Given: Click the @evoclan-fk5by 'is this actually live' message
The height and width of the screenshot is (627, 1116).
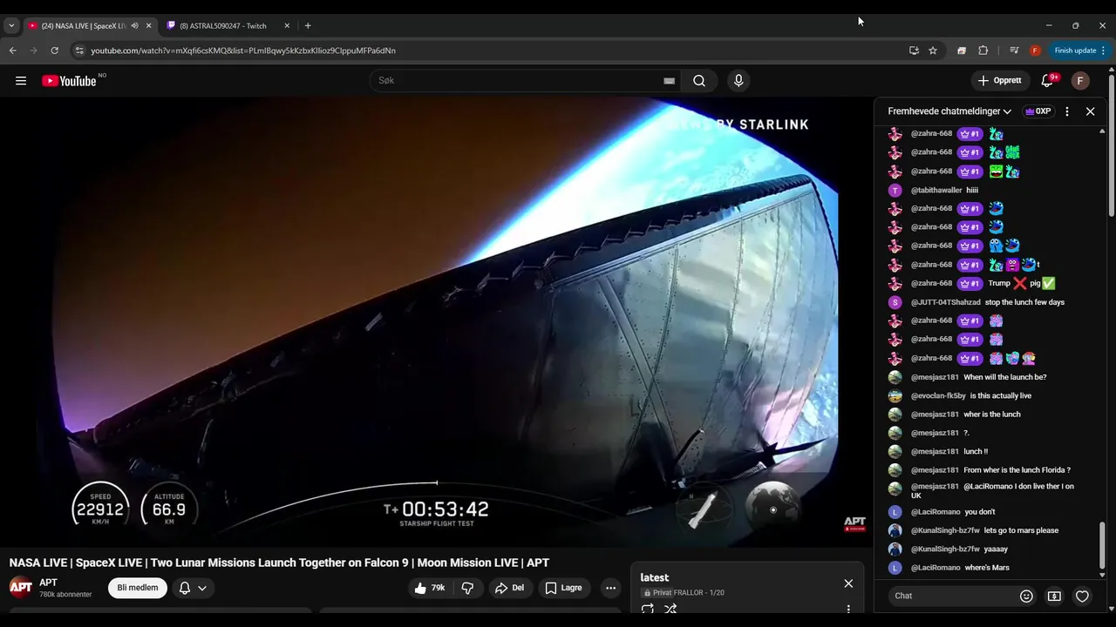Looking at the screenshot, I should click(1000, 395).
